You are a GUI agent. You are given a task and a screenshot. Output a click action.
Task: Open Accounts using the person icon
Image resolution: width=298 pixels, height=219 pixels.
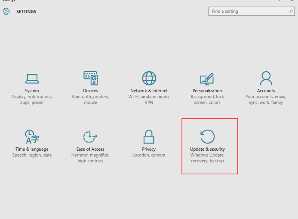(x=266, y=78)
